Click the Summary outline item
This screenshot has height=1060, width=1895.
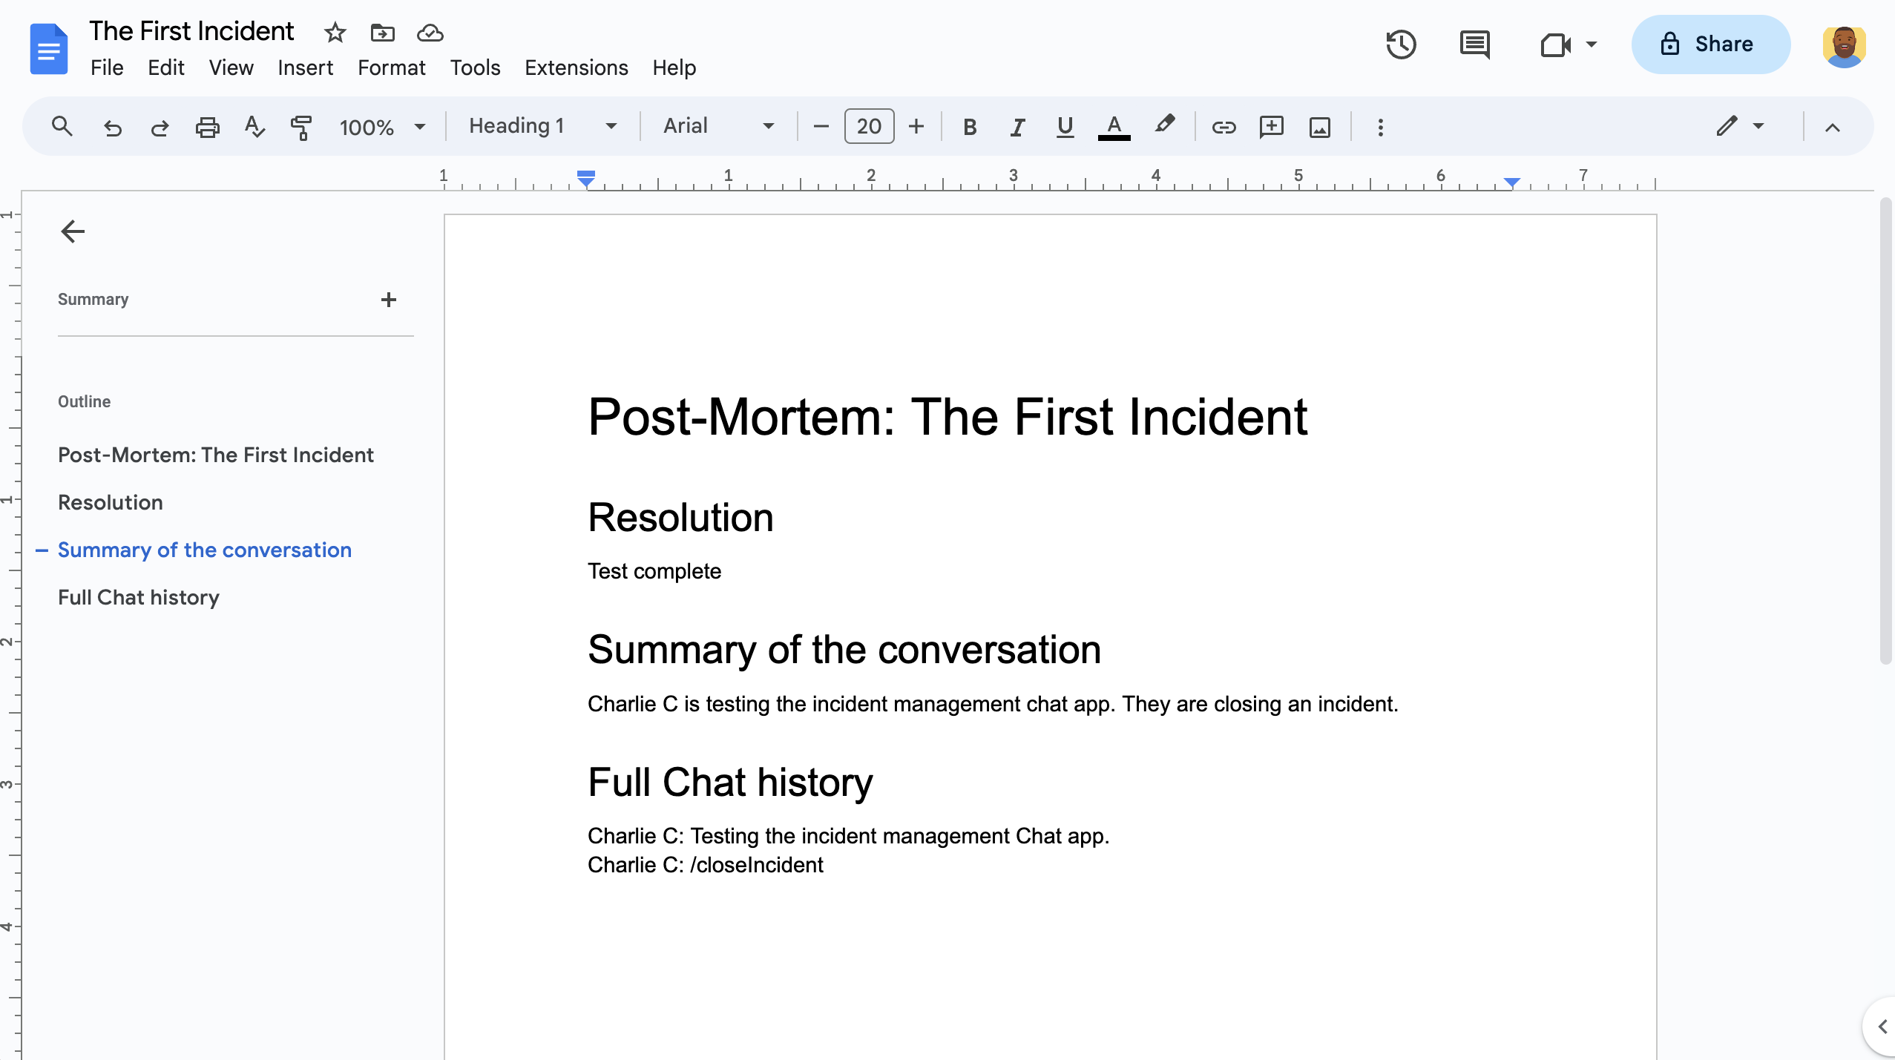point(93,299)
